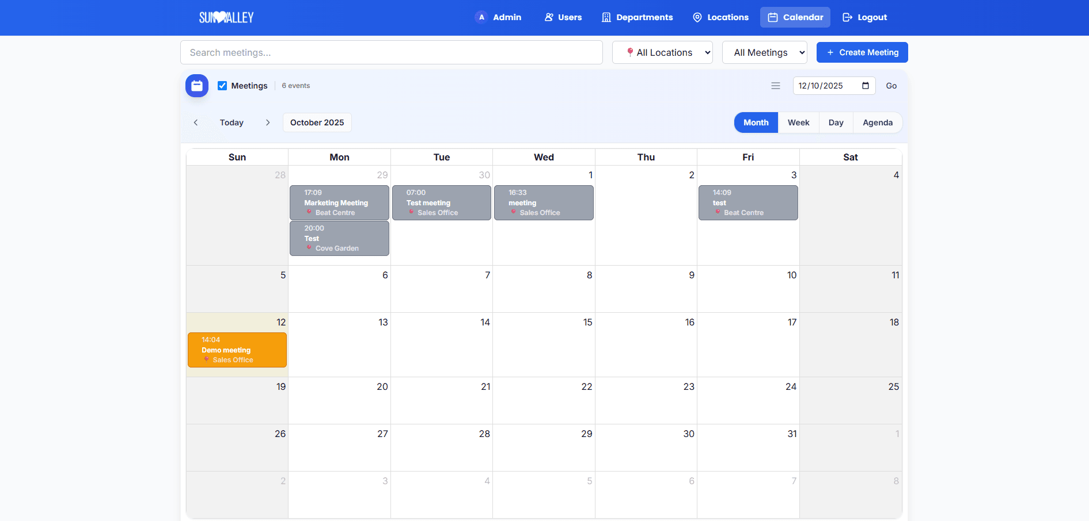The image size is (1089, 521).
Task: Switch to Agenda view
Action: (x=878, y=122)
